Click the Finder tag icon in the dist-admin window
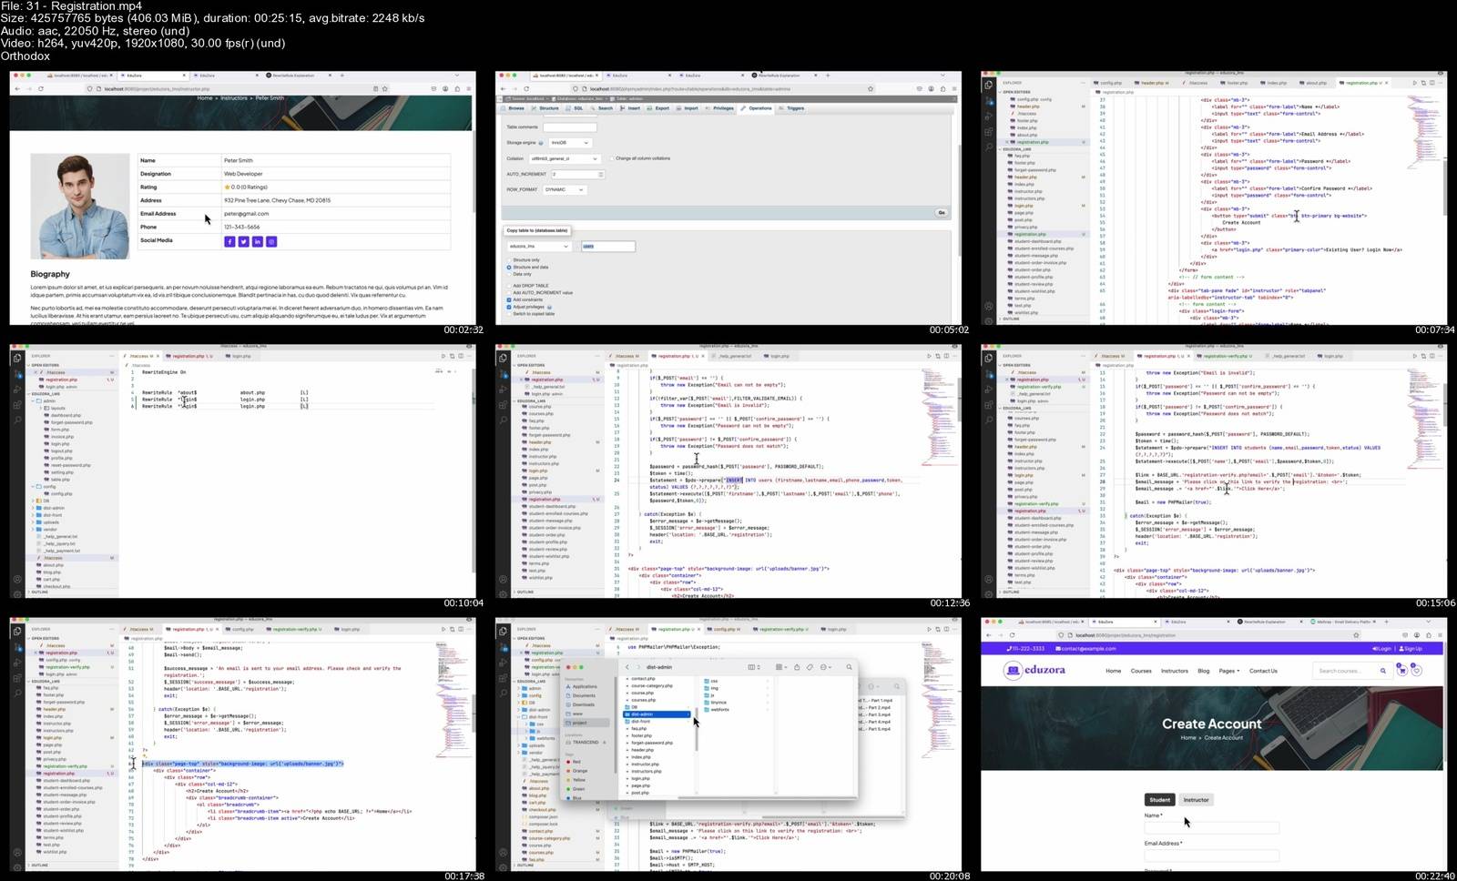This screenshot has width=1457, height=881. pos(810,667)
